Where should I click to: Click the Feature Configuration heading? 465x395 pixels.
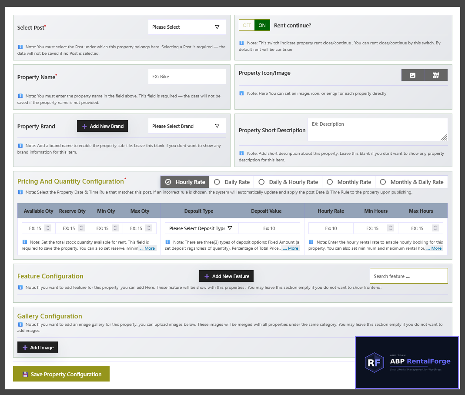(x=50, y=276)
